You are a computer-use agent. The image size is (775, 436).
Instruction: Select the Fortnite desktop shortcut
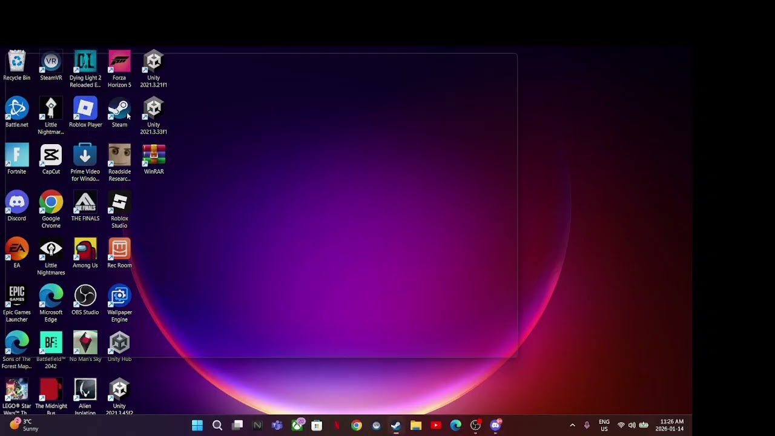coord(17,159)
